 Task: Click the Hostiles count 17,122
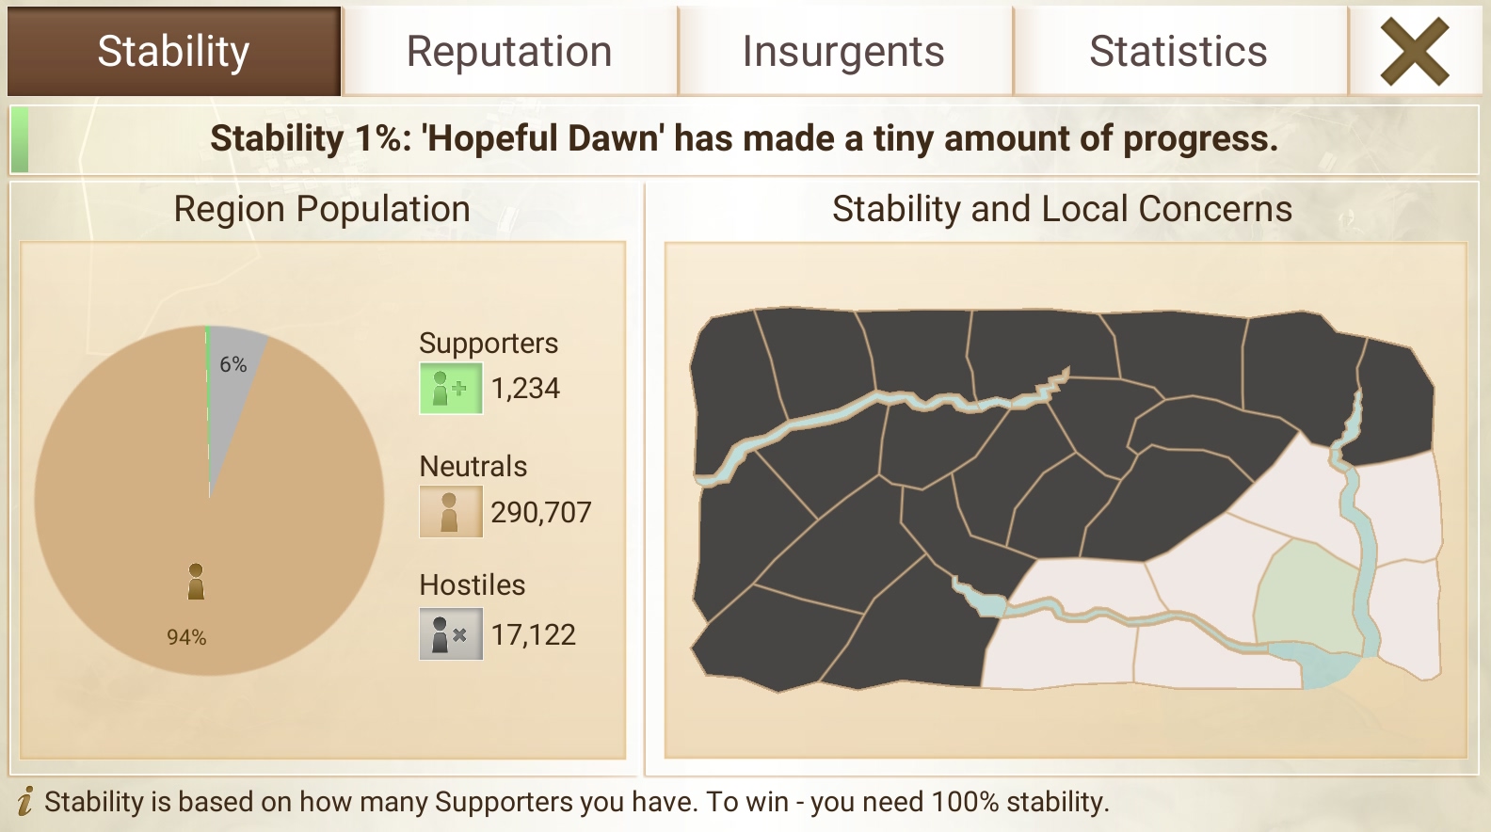[534, 634]
